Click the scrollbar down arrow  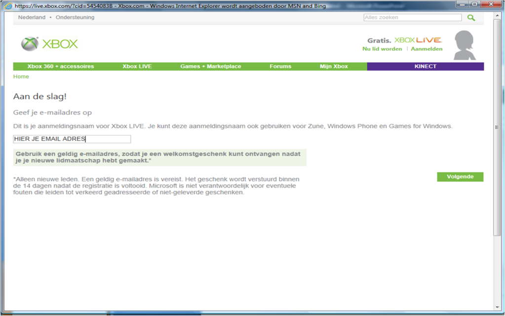coord(497,307)
